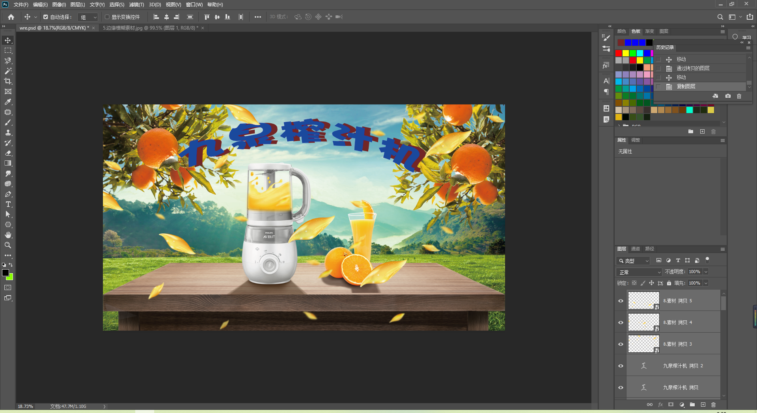Open the 图层(L) menu
Image resolution: width=757 pixels, height=413 pixels.
tap(78, 5)
